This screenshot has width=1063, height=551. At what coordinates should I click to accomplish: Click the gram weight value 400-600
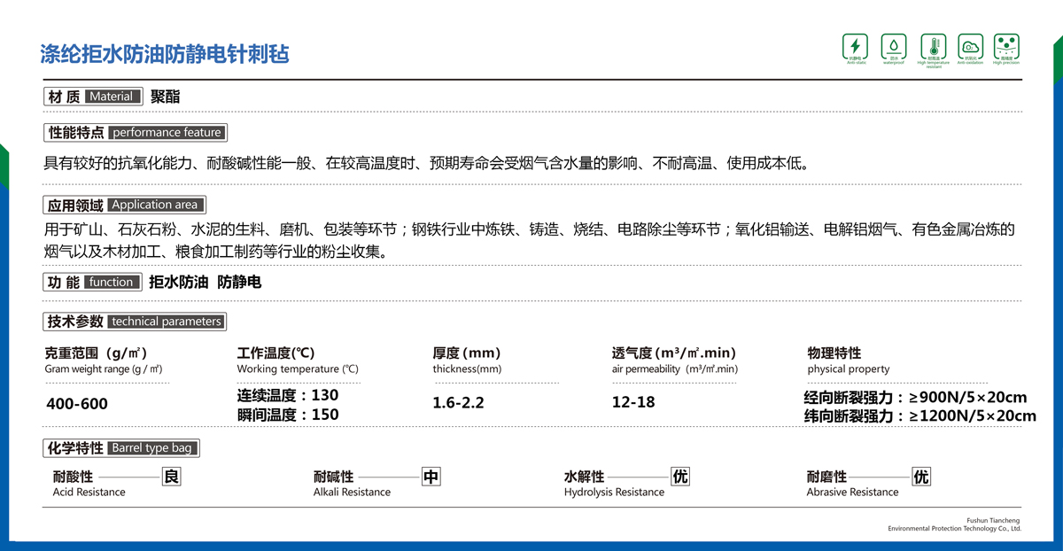76,404
